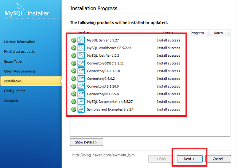237x168 pixels.
Task: Click green check icon beside Connector/ODBC 5.1.11
Action: coord(74,63)
